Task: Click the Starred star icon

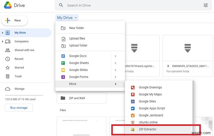Action: point(8,68)
